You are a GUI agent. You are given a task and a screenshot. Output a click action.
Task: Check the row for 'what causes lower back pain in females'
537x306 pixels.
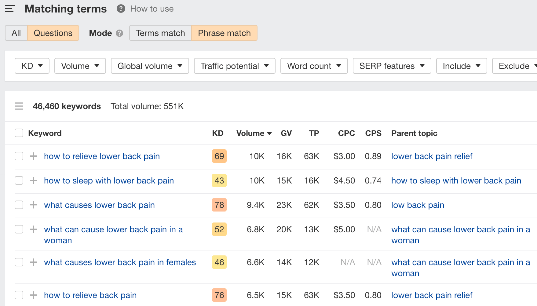pos(19,262)
